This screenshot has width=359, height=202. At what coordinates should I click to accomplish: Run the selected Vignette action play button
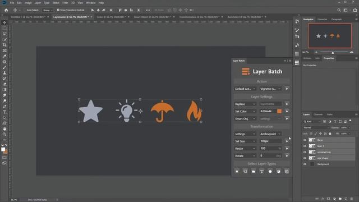click(287, 89)
